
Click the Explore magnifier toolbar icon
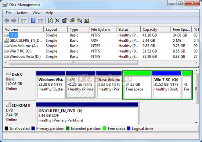[x=79, y=20]
